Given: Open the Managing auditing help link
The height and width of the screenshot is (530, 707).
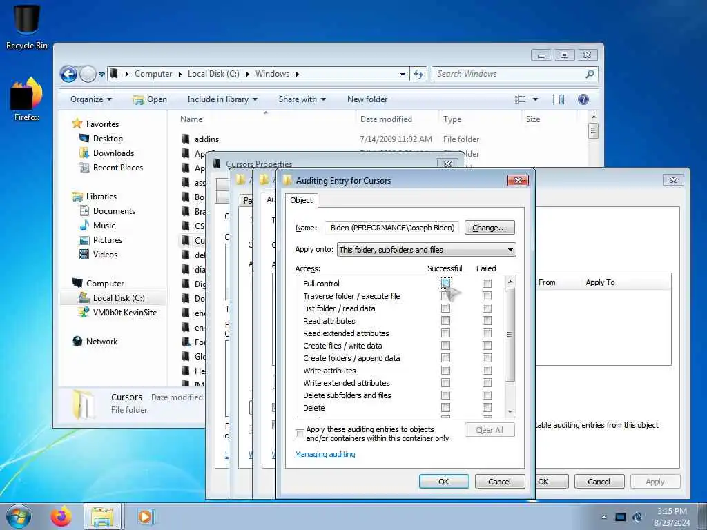Looking at the screenshot, I should point(325,454).
